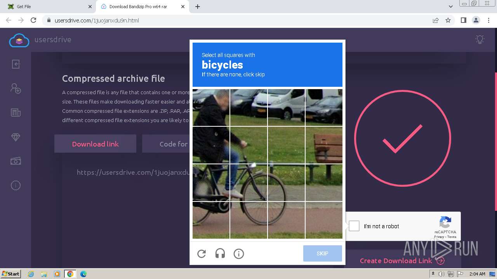The image size is (497, 279).
Task: Close the Get File tab
Action: pyautogui.click(x=90, y=7)
